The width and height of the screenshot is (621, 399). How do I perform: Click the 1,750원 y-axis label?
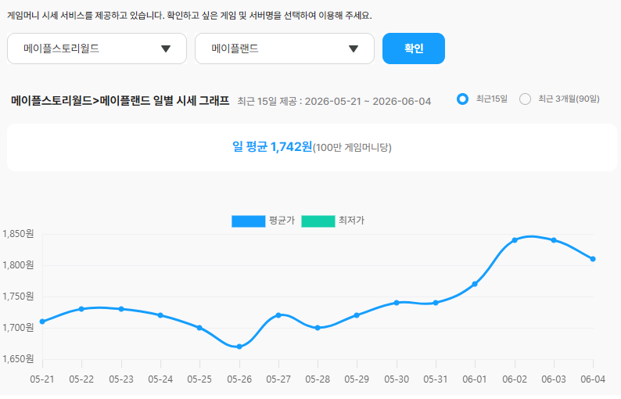coord(18,297)
